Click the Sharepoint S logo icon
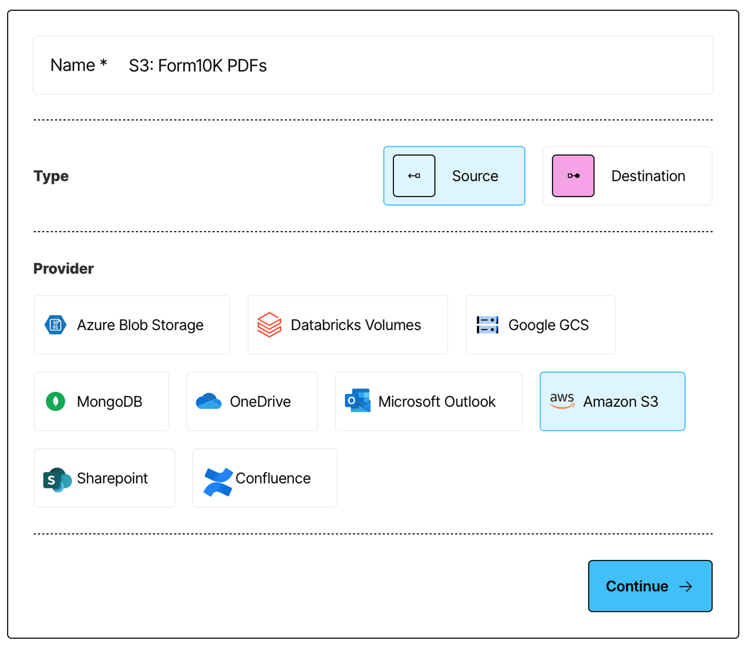Screen dimensions: 747x646 57,480
